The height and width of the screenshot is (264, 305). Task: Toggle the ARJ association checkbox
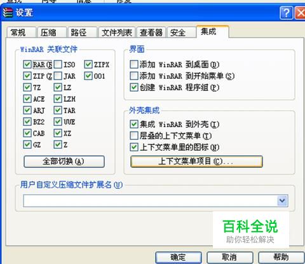27,110
